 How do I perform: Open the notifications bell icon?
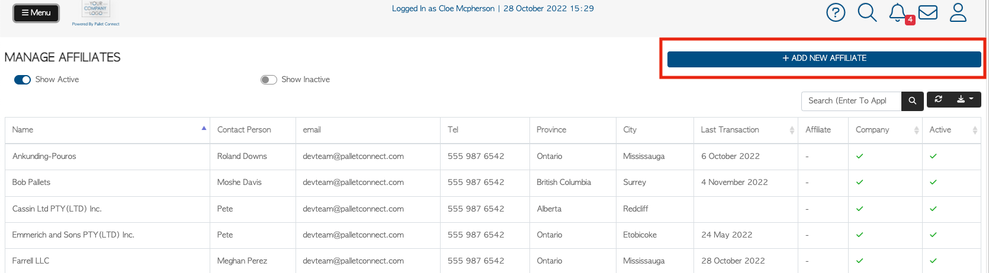898,12
